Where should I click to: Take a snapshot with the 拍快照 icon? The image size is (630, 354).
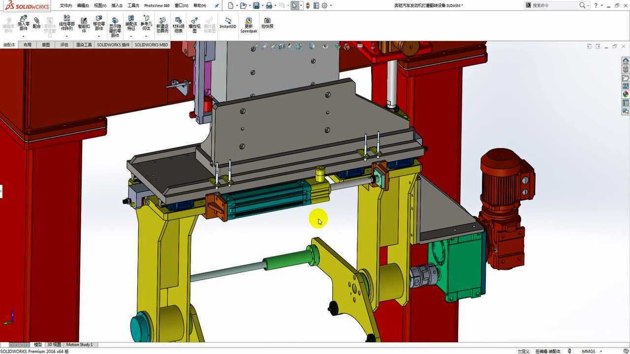click(x=267, y=23)
